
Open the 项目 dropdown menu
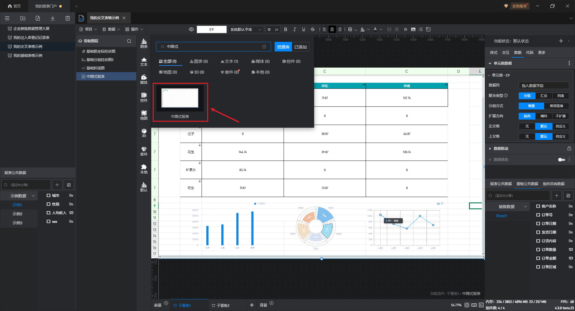88,29
